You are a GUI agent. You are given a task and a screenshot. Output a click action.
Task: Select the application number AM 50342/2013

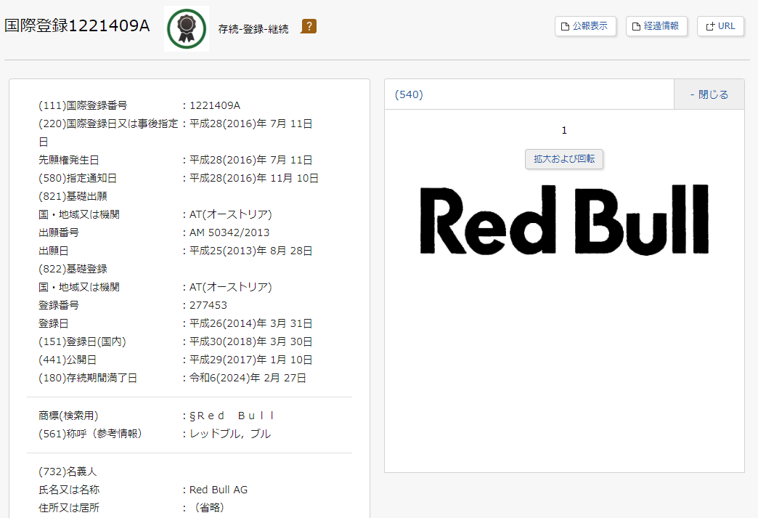click(x=229, y=232)
